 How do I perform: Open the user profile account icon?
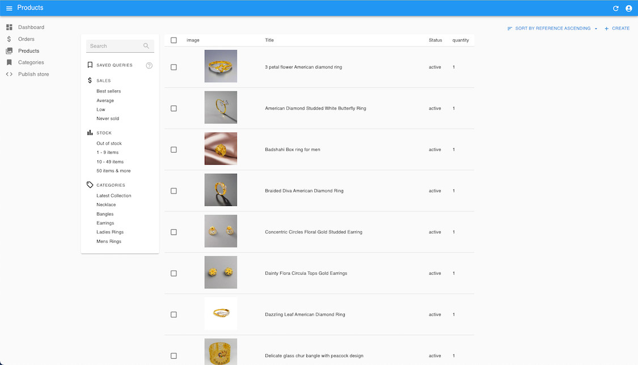(628, 8)
